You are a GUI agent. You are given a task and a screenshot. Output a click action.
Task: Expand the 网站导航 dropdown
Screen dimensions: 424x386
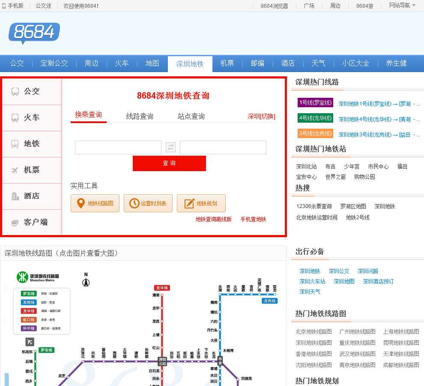coord(402,6)
